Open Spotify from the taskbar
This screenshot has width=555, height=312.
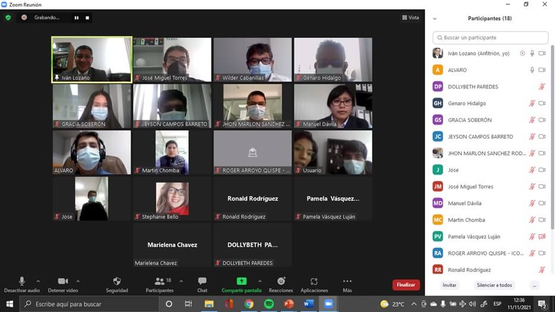(x=269, y=304)
